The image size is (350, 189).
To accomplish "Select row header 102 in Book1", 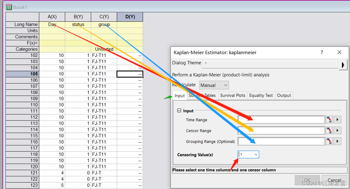I will click(x=22, y=55).
